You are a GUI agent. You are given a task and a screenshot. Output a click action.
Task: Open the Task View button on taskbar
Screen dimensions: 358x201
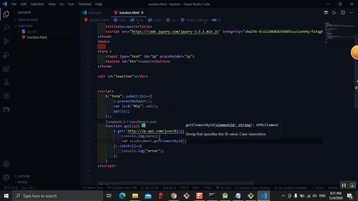tap(109, 196)
